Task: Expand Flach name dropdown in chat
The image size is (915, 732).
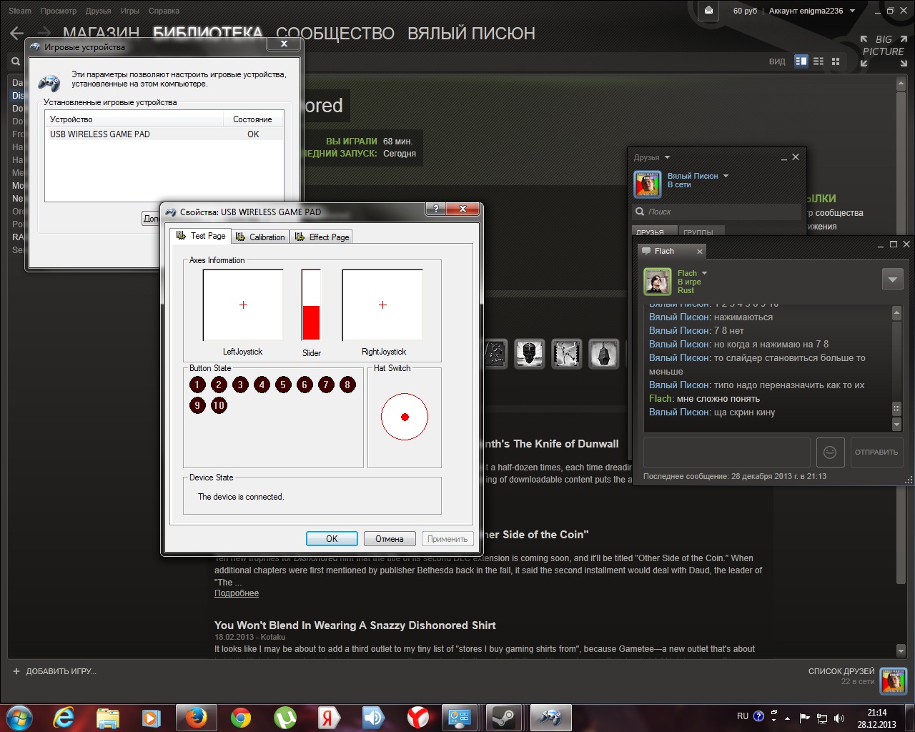Action: 704,273
